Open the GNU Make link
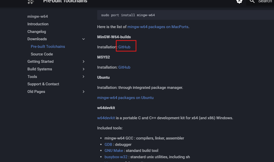 (114, 150)
